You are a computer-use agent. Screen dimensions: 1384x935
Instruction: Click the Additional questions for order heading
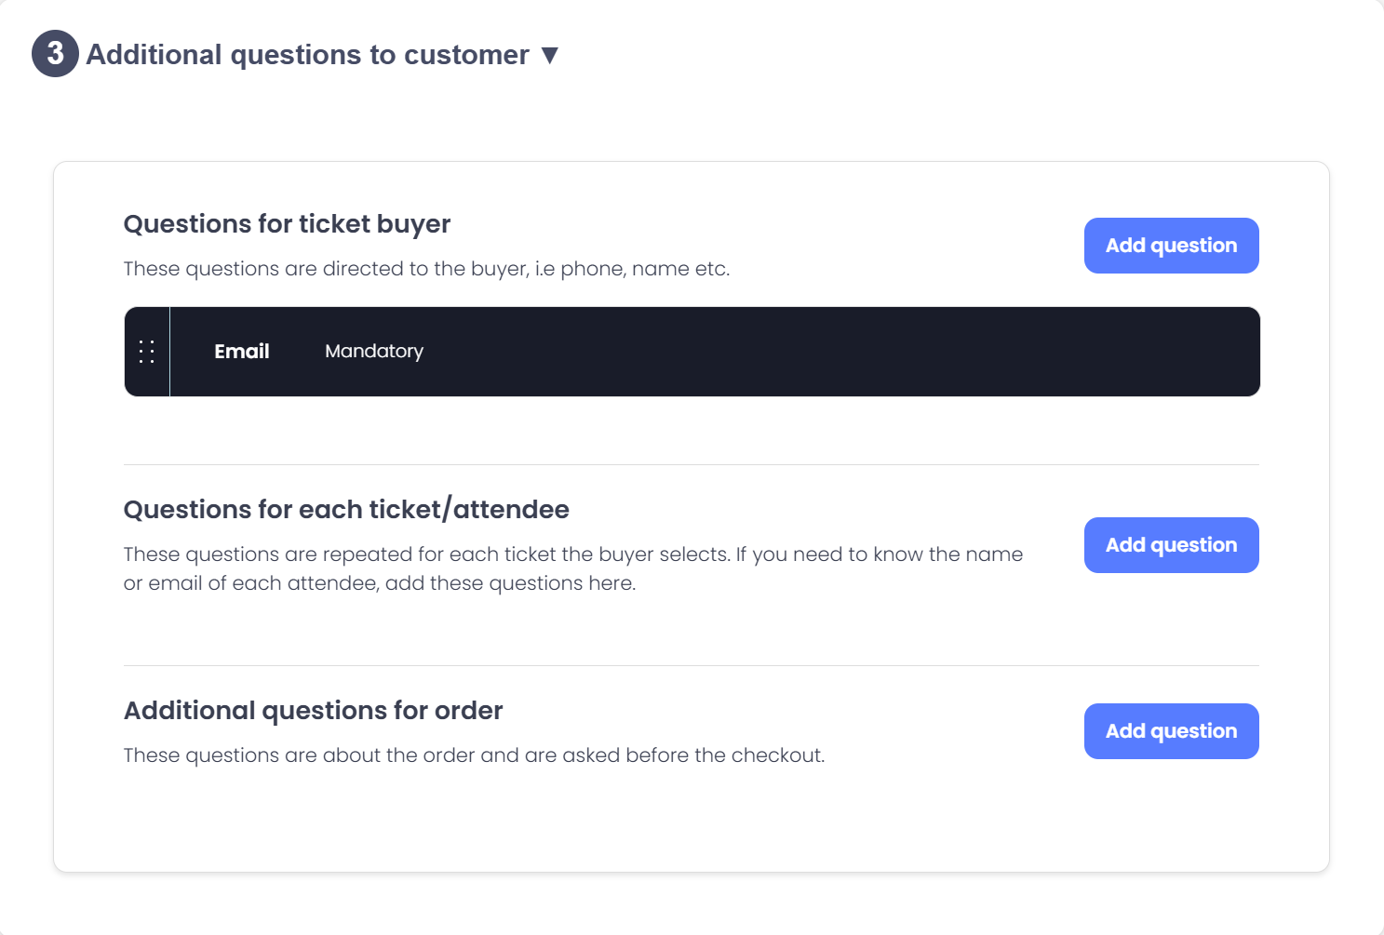coord(313,711)
